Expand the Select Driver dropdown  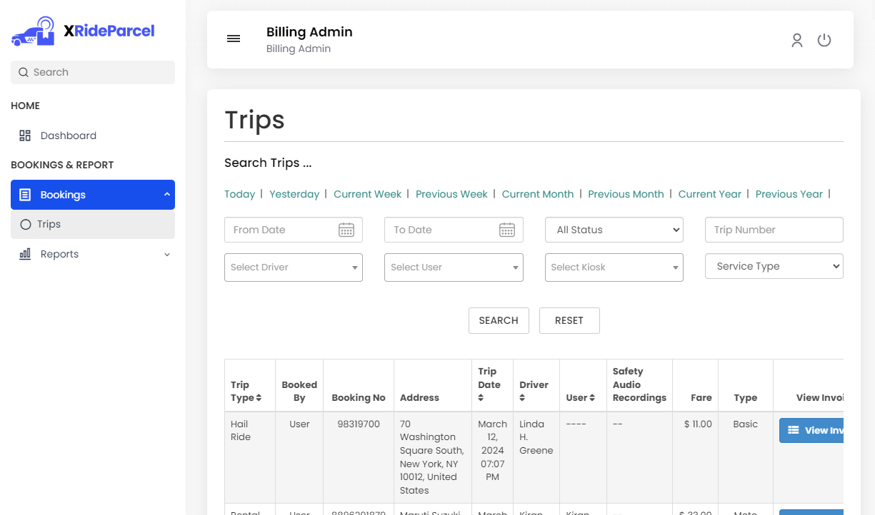pos(293,267)
